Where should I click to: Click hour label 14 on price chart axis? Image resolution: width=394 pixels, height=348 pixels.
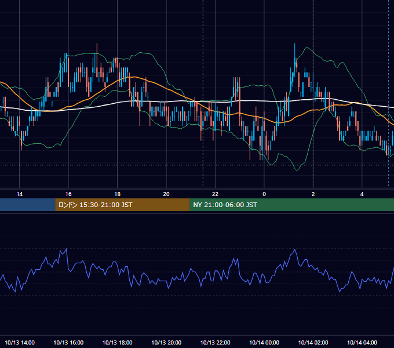coord(19,194)
